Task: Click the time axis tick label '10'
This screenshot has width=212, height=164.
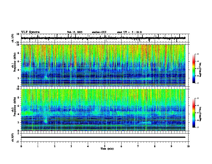Action: tap(188, 146)
